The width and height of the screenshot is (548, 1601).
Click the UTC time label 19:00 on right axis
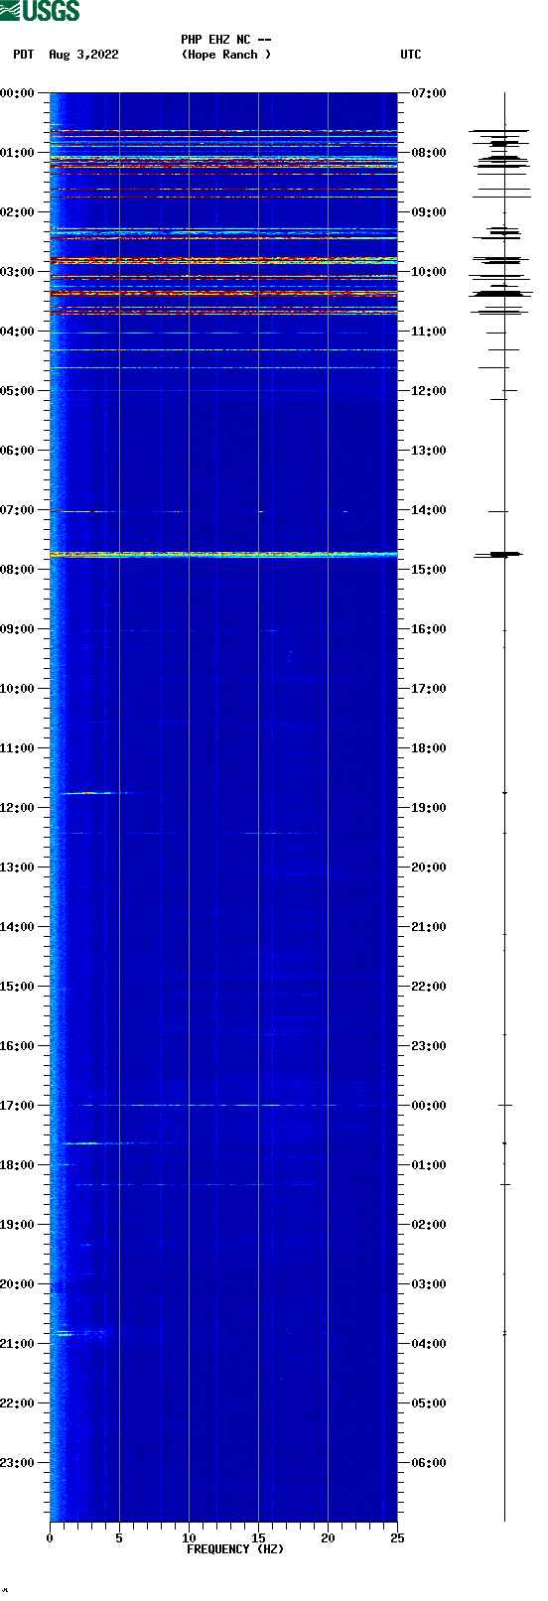[429, 808]
